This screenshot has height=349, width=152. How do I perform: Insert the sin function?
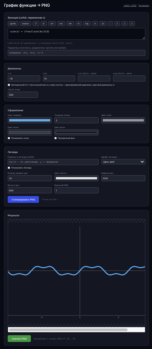pos(52,24)
